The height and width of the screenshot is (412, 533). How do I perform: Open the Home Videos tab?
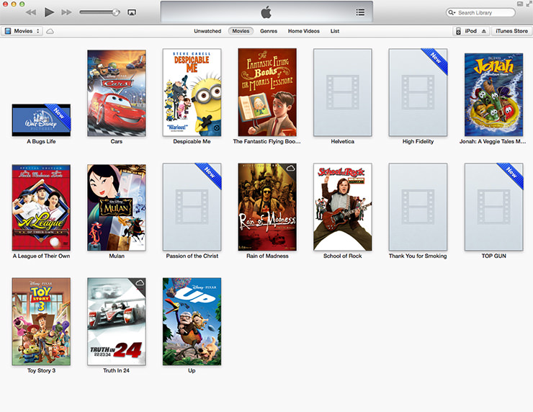(303, 31)
